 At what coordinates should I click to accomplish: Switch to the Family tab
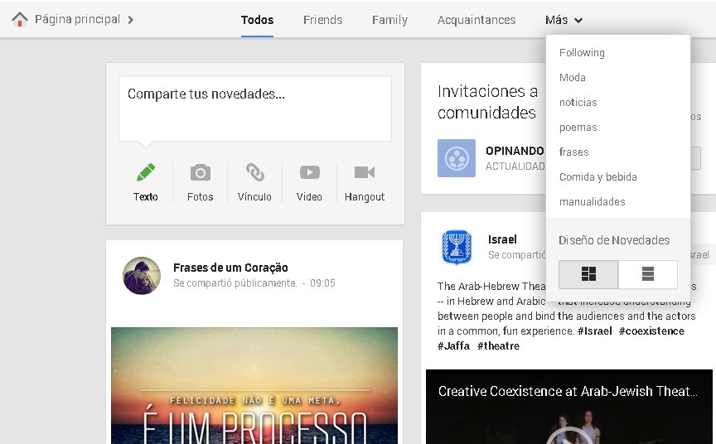(x=389, y=20)
